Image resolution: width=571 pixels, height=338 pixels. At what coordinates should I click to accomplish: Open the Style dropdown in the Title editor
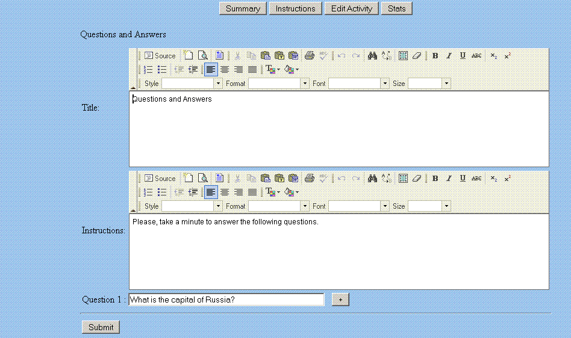pyautogui.click(x=192, y=84)
